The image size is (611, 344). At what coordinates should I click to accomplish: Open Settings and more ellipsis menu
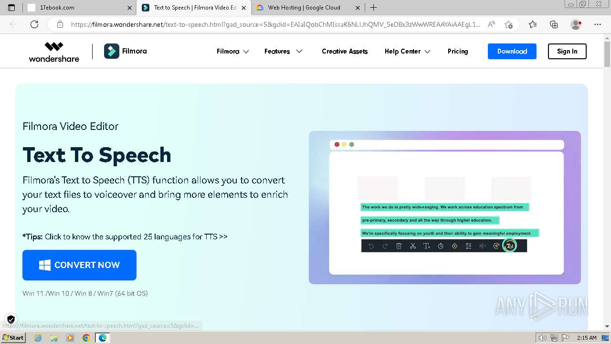point(598,24)
